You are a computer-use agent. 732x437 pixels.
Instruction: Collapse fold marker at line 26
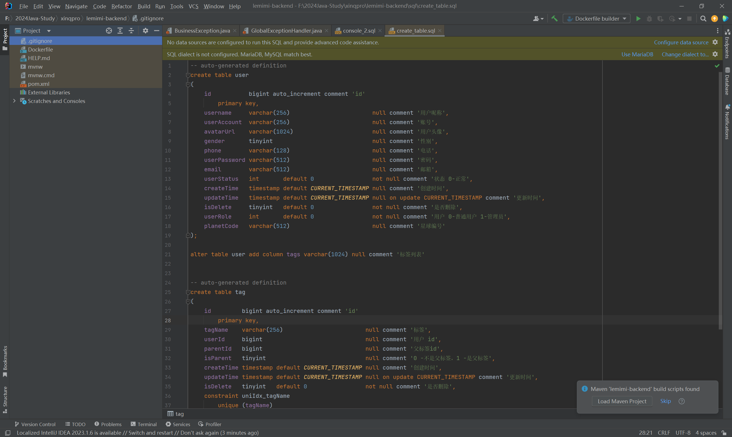coord(188,301)
